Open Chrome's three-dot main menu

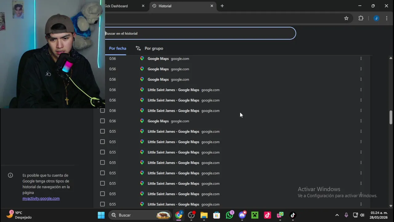[x=387, y=18]
